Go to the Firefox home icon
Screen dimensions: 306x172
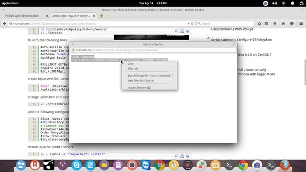[x=284, y=23]
